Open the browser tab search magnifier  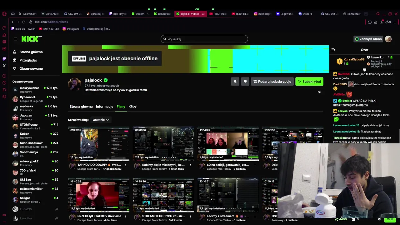[378, 14]
